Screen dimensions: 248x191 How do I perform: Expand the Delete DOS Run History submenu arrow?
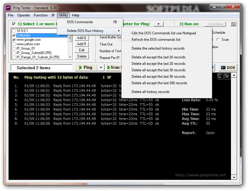(x=119, y=31)
